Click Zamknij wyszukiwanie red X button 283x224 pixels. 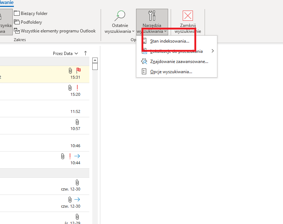[188, 22]
